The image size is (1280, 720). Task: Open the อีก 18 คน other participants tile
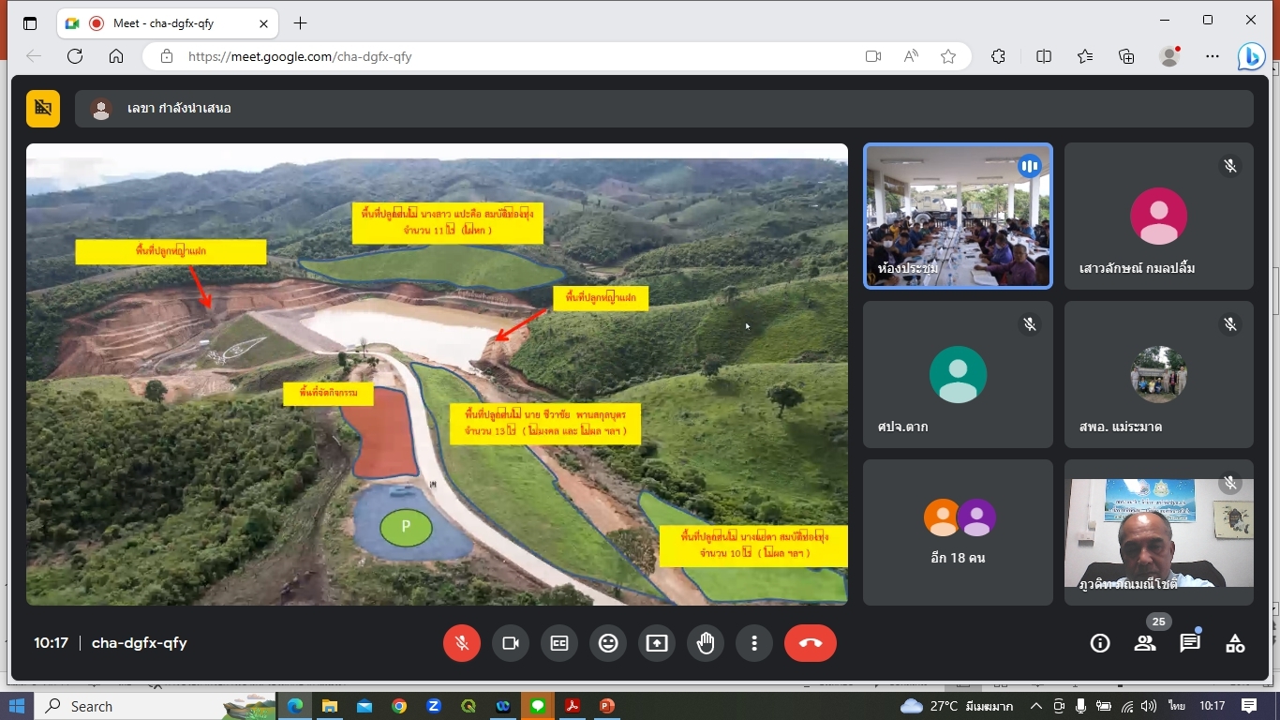[958, 532]
